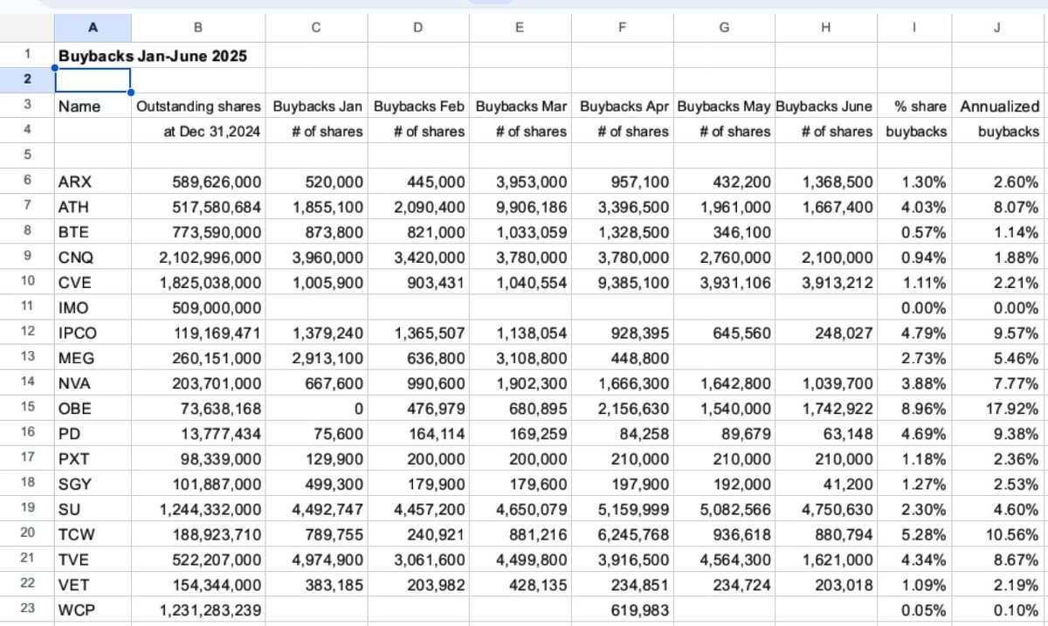Click TCW April buybacks 6,245,768
Image resolution: width=1048 pixels, height=626 pixels.
pos(622,534)
